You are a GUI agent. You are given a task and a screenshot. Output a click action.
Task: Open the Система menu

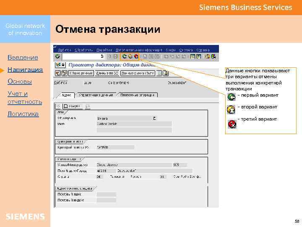click(186, 50)
